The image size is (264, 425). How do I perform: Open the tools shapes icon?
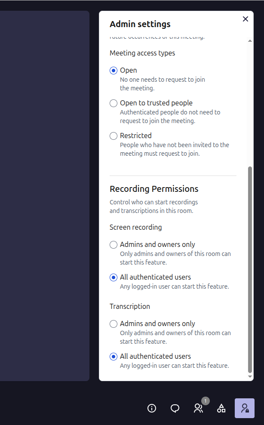(221, 408)
